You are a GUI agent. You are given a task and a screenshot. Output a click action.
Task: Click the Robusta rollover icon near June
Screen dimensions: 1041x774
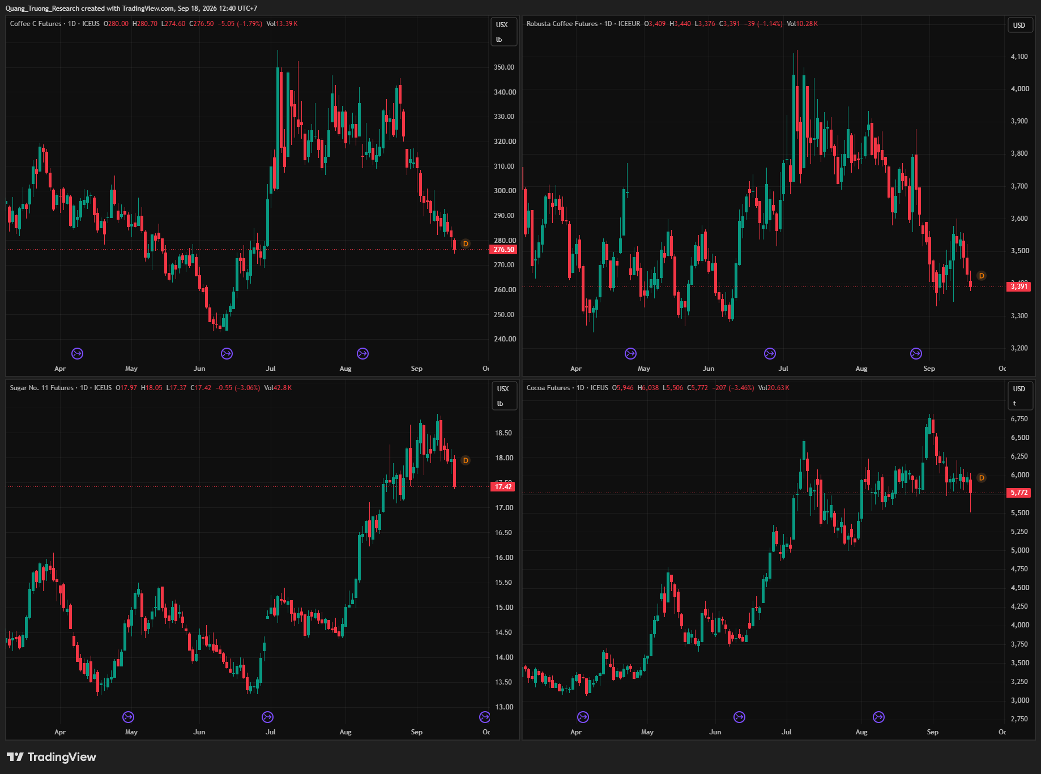pos(770,353)
